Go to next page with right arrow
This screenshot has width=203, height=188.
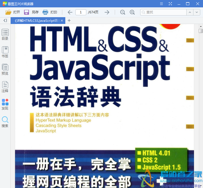(107, 12)
